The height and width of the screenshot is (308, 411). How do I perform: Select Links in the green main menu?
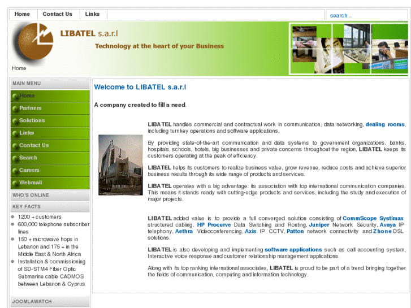click(50, 133)
